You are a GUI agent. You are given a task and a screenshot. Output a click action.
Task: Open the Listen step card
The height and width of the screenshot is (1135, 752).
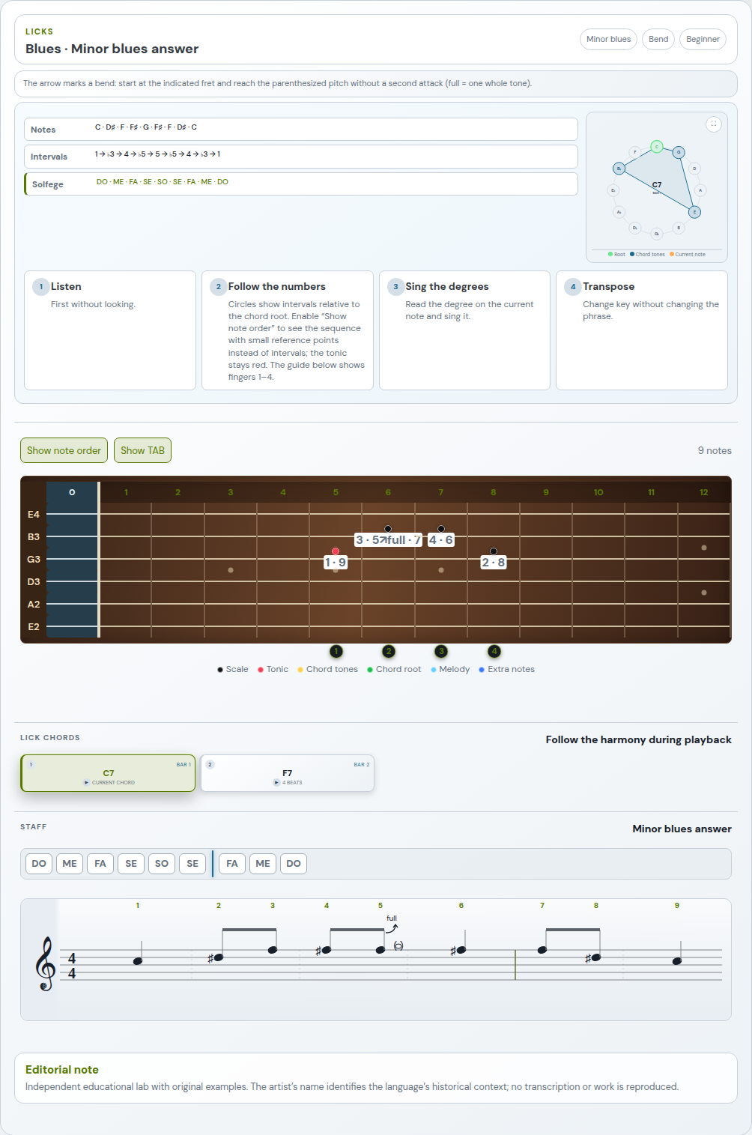point(110,330)
